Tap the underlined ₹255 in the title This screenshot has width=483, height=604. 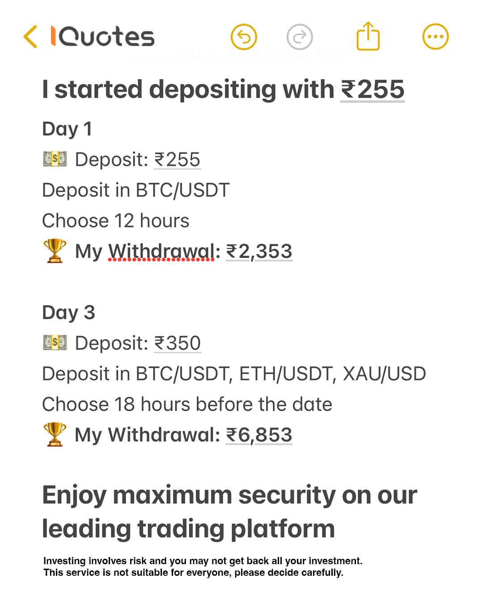[x=373, y=89]
